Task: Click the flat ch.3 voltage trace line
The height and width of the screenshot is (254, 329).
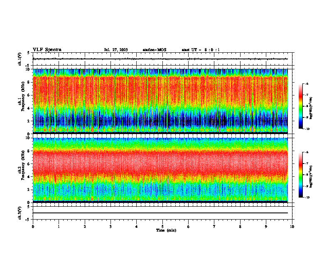Action: pos(160,213)
